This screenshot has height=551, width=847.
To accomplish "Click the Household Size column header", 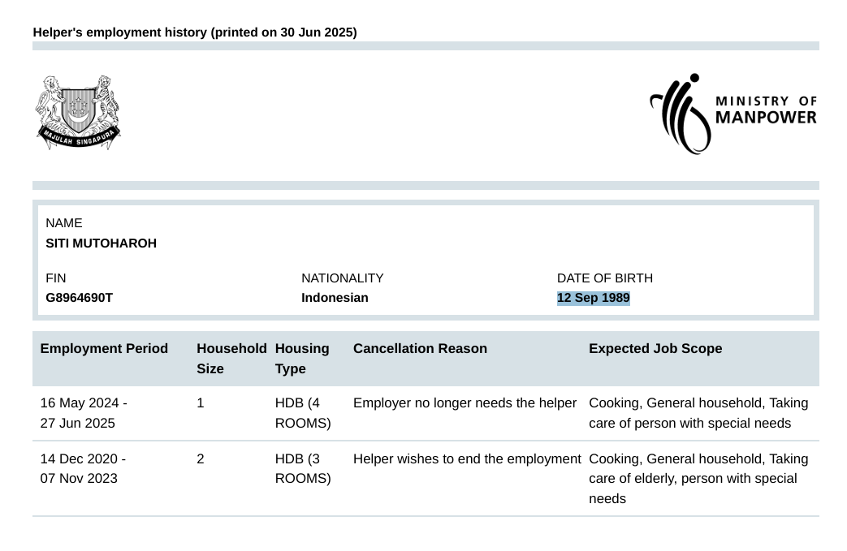I will (231, 359).
